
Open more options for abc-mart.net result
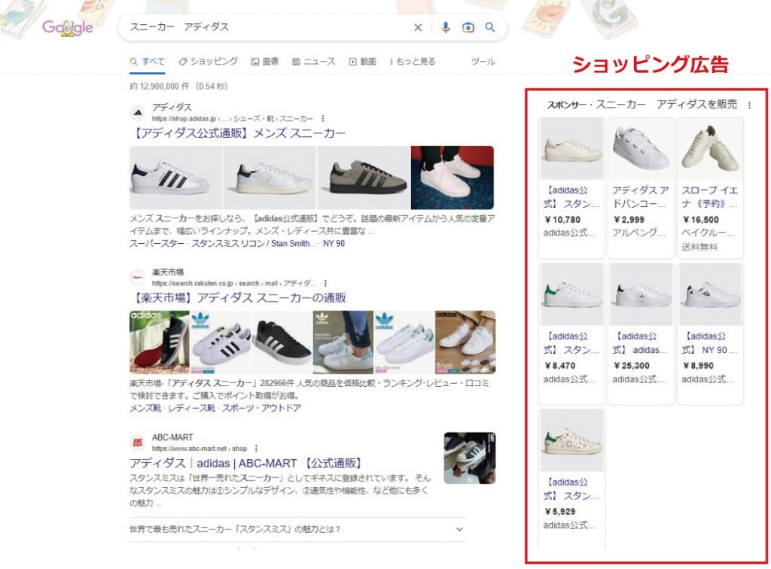click(256, 449)
